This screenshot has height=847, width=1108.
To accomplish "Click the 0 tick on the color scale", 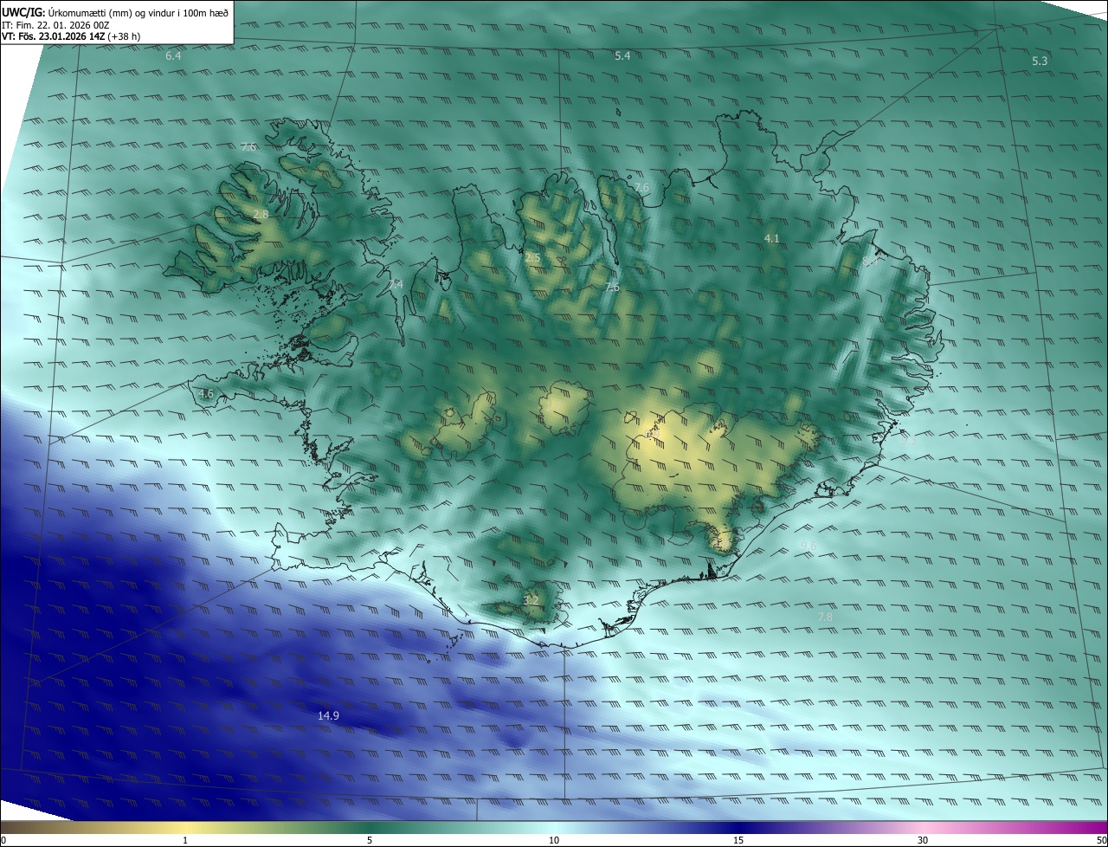I will pyautogui.click(x=3, y=840).
